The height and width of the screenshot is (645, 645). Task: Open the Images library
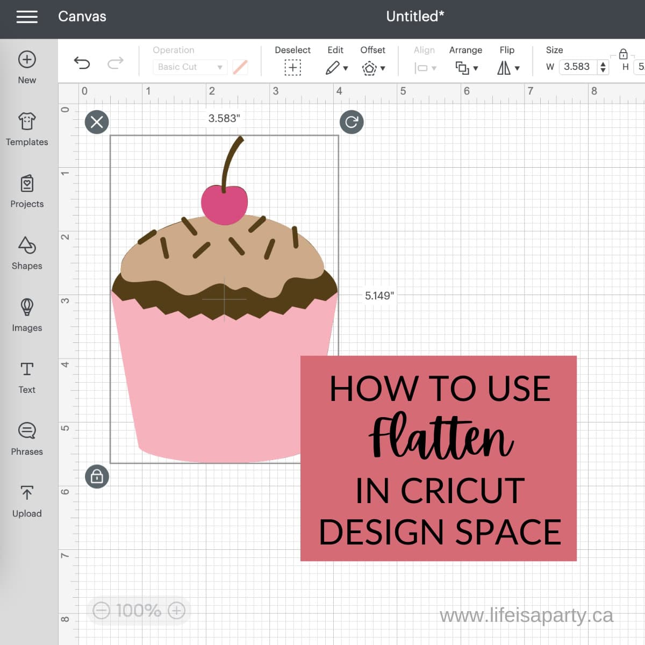click(x=27, y=315)
